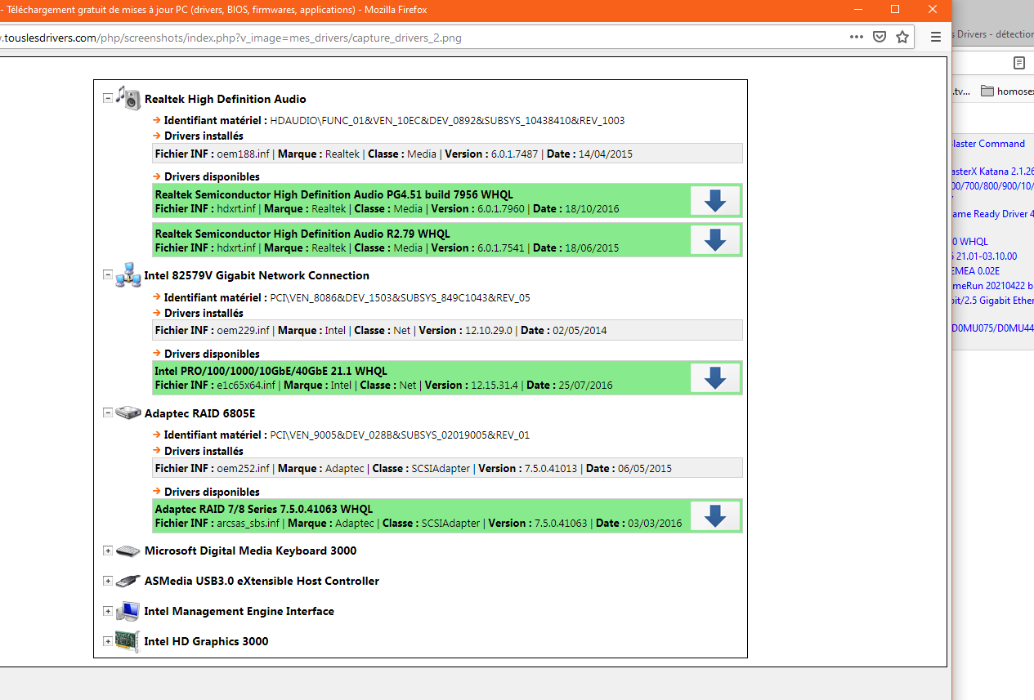Click the USB plug icon beside ASMedia USB3.0
The width and height of the screenshot is (1034, 700).
[128, 581]
